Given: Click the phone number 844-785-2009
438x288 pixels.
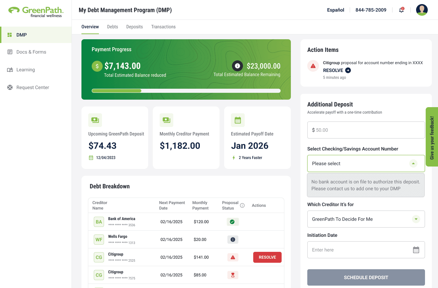Looking at the screenshot, I should pyautogui.click(x=371, y=10).
